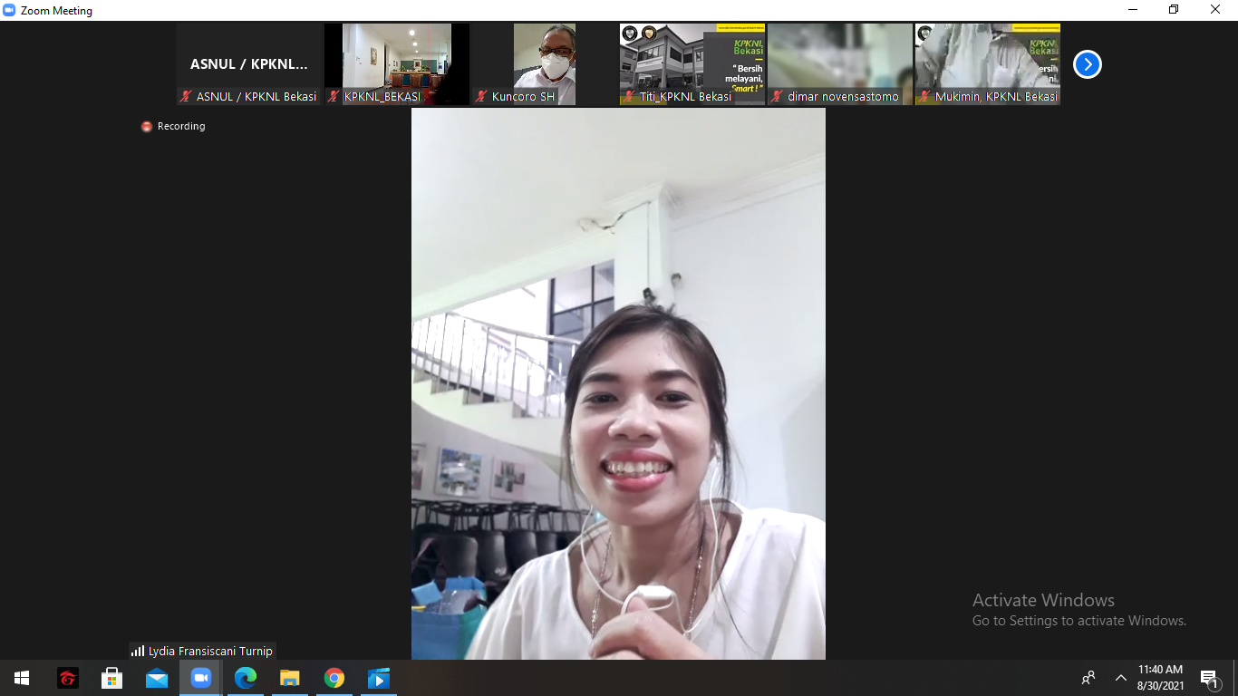Launch Microsoft Edge from the taskbar
The image size is (1238, 696).
[x=245, y=678]
